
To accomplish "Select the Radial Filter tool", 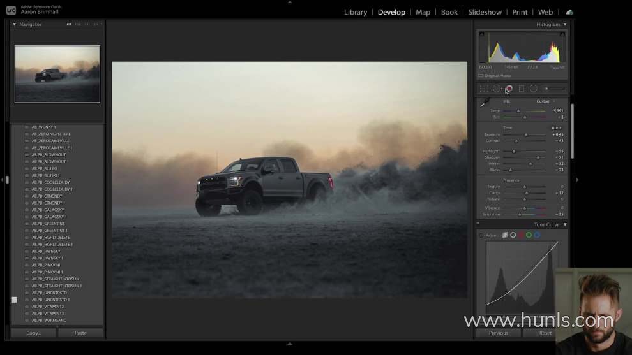I will click(534, 89).
